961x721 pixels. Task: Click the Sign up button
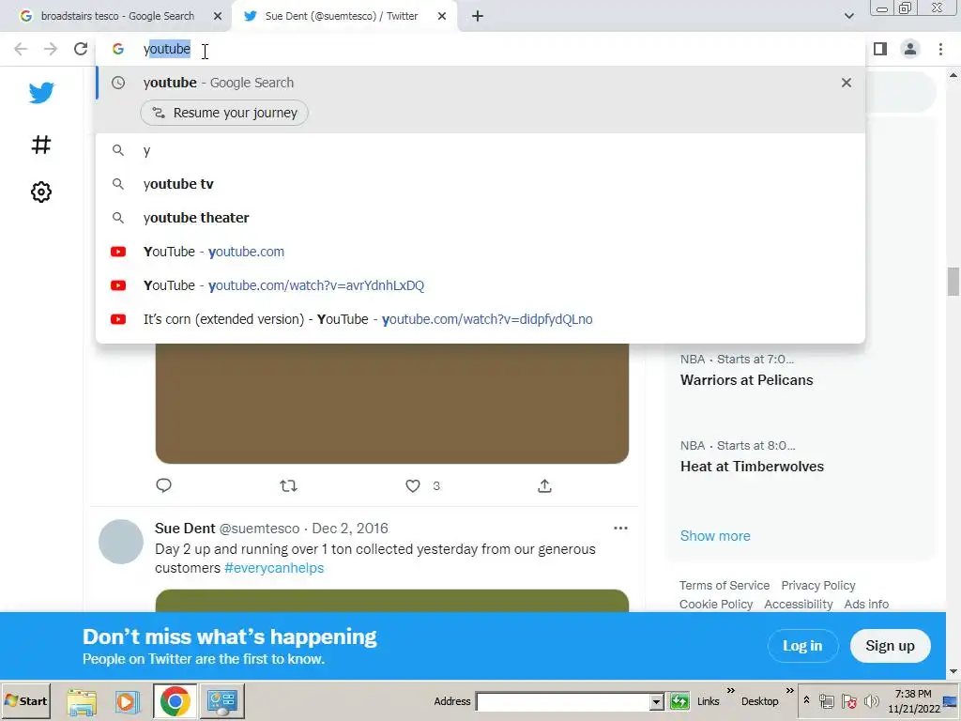click(x=890, y=646)
